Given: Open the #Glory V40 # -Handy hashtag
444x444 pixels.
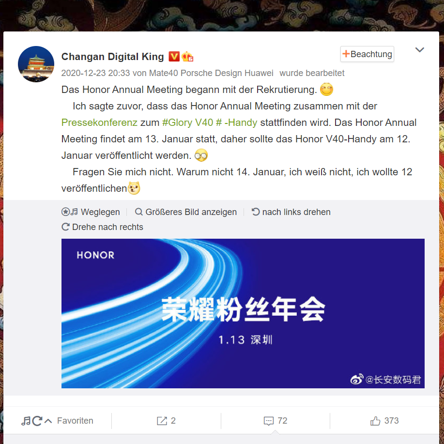Looking at the screenshot, I should pyautogui.click(x=210, y=122).
